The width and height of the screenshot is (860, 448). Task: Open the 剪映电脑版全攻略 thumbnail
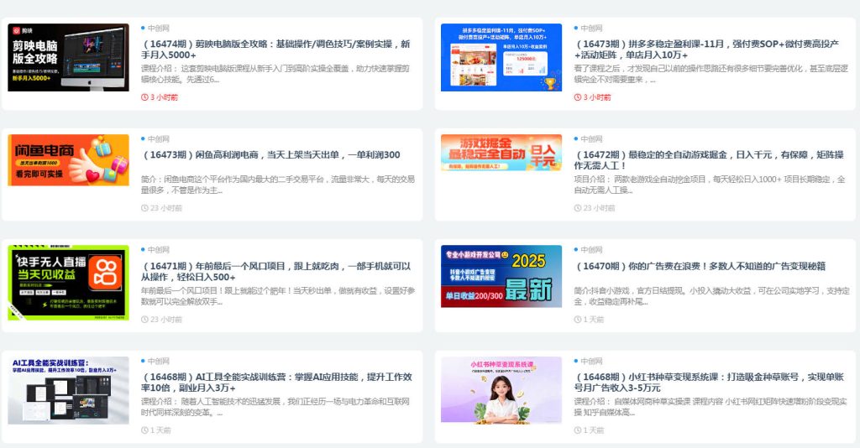pos(69,58)
